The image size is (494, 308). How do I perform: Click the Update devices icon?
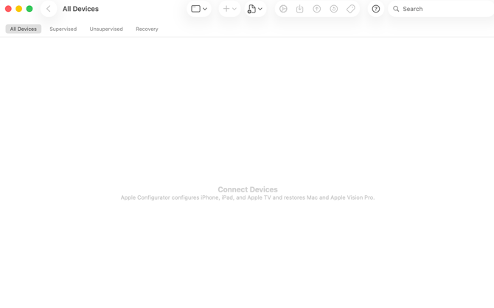click(x=299, y=9)
